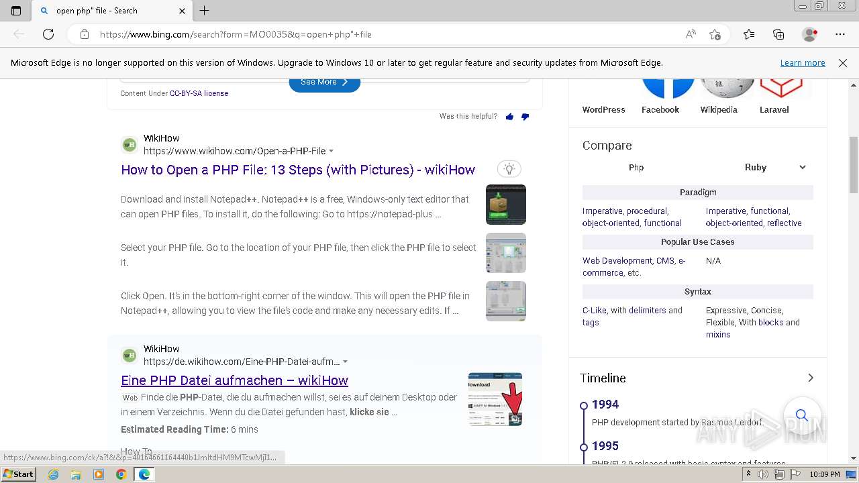View site information lock icon
The image size is (859, 483).
(x=84, y=34)
